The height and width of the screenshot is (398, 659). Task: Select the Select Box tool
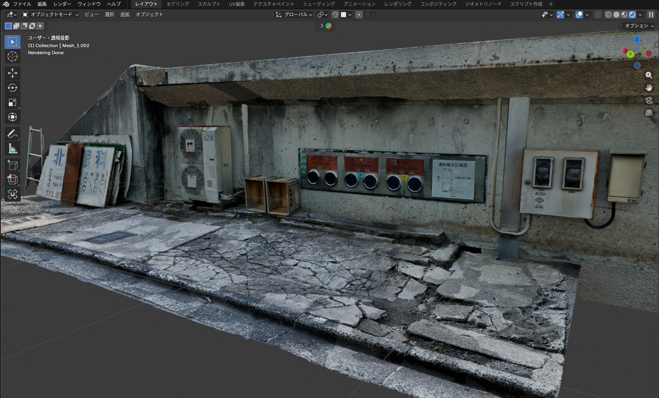13,42
